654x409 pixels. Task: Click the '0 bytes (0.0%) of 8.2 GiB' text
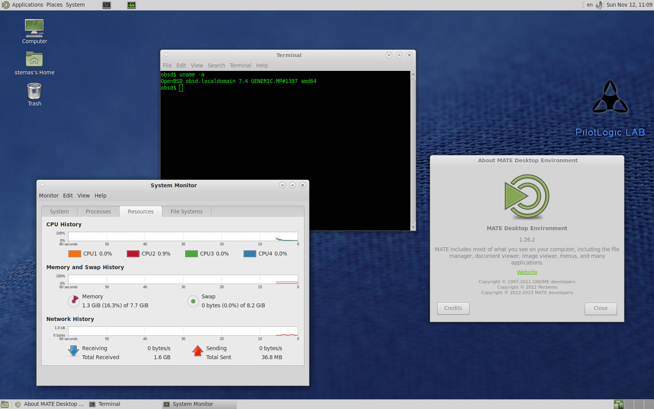233,305
